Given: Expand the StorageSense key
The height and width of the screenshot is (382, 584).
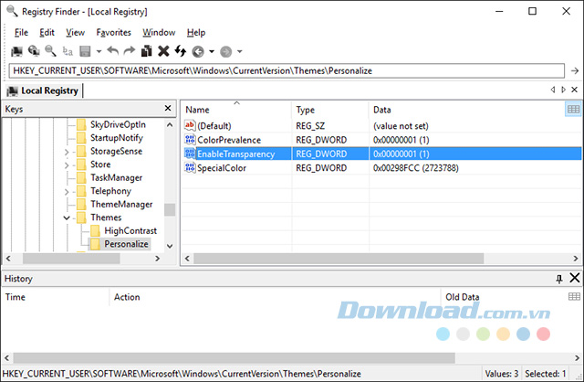Looking at the screenshot, I should pyautogui.click(x=67, y=152).
